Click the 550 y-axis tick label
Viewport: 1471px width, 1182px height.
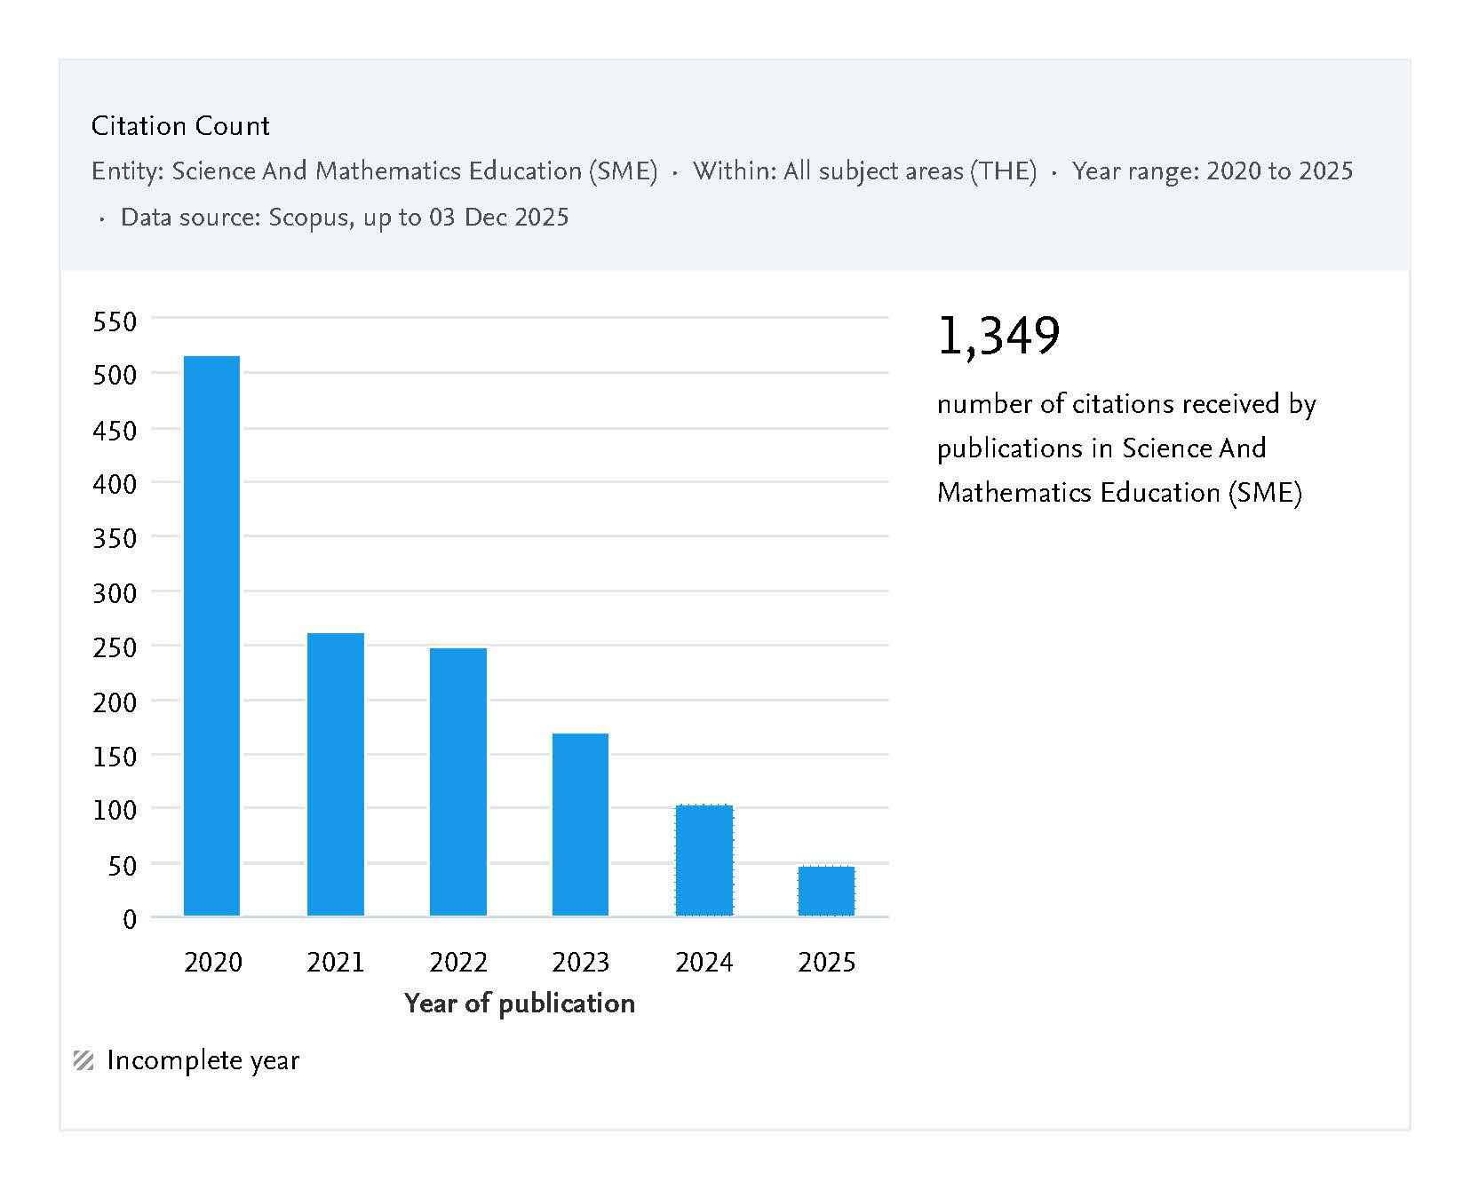pos(115,321)
